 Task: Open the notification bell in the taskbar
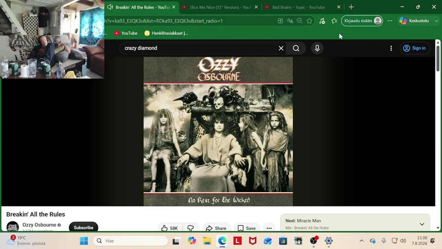(x=432, y=241)
